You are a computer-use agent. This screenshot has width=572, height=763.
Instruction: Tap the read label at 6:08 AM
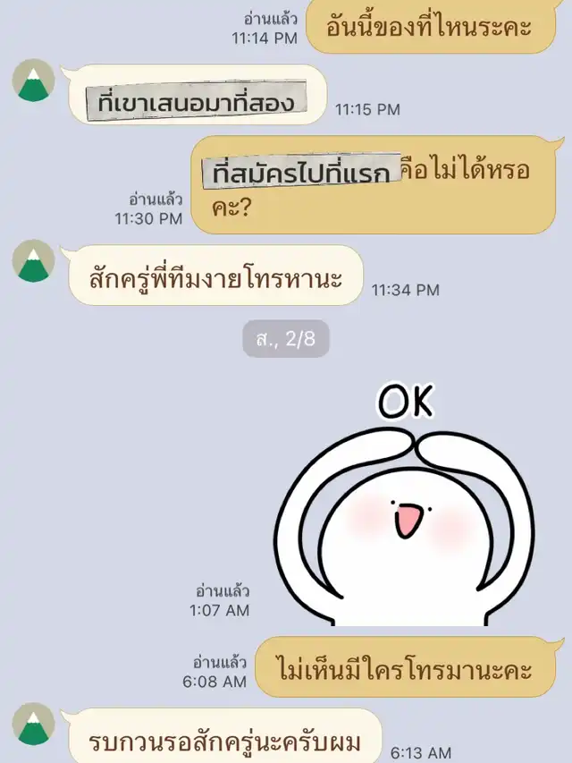click(220, 662)
